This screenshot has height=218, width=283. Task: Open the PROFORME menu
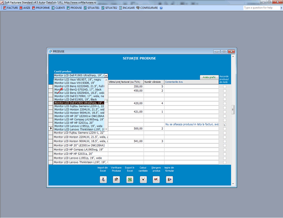41,8
